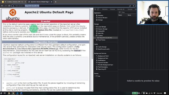Viewport: 169px width, 95px height.
Task: Open File Explorer from the taskbar
Action: pyautogui.click(x=9, y=93)
